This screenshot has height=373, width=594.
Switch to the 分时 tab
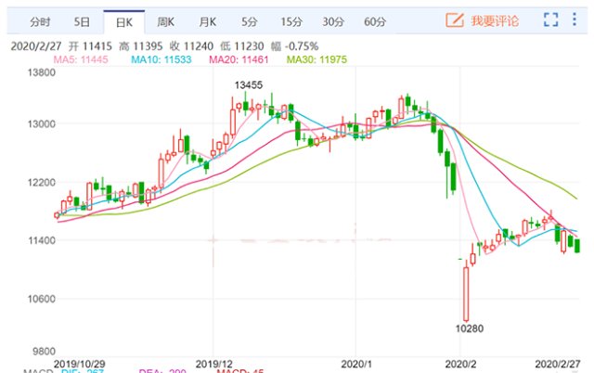(40, 22)
